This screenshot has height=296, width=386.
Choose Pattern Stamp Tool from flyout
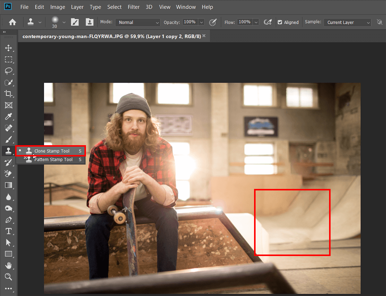[53, 160]
